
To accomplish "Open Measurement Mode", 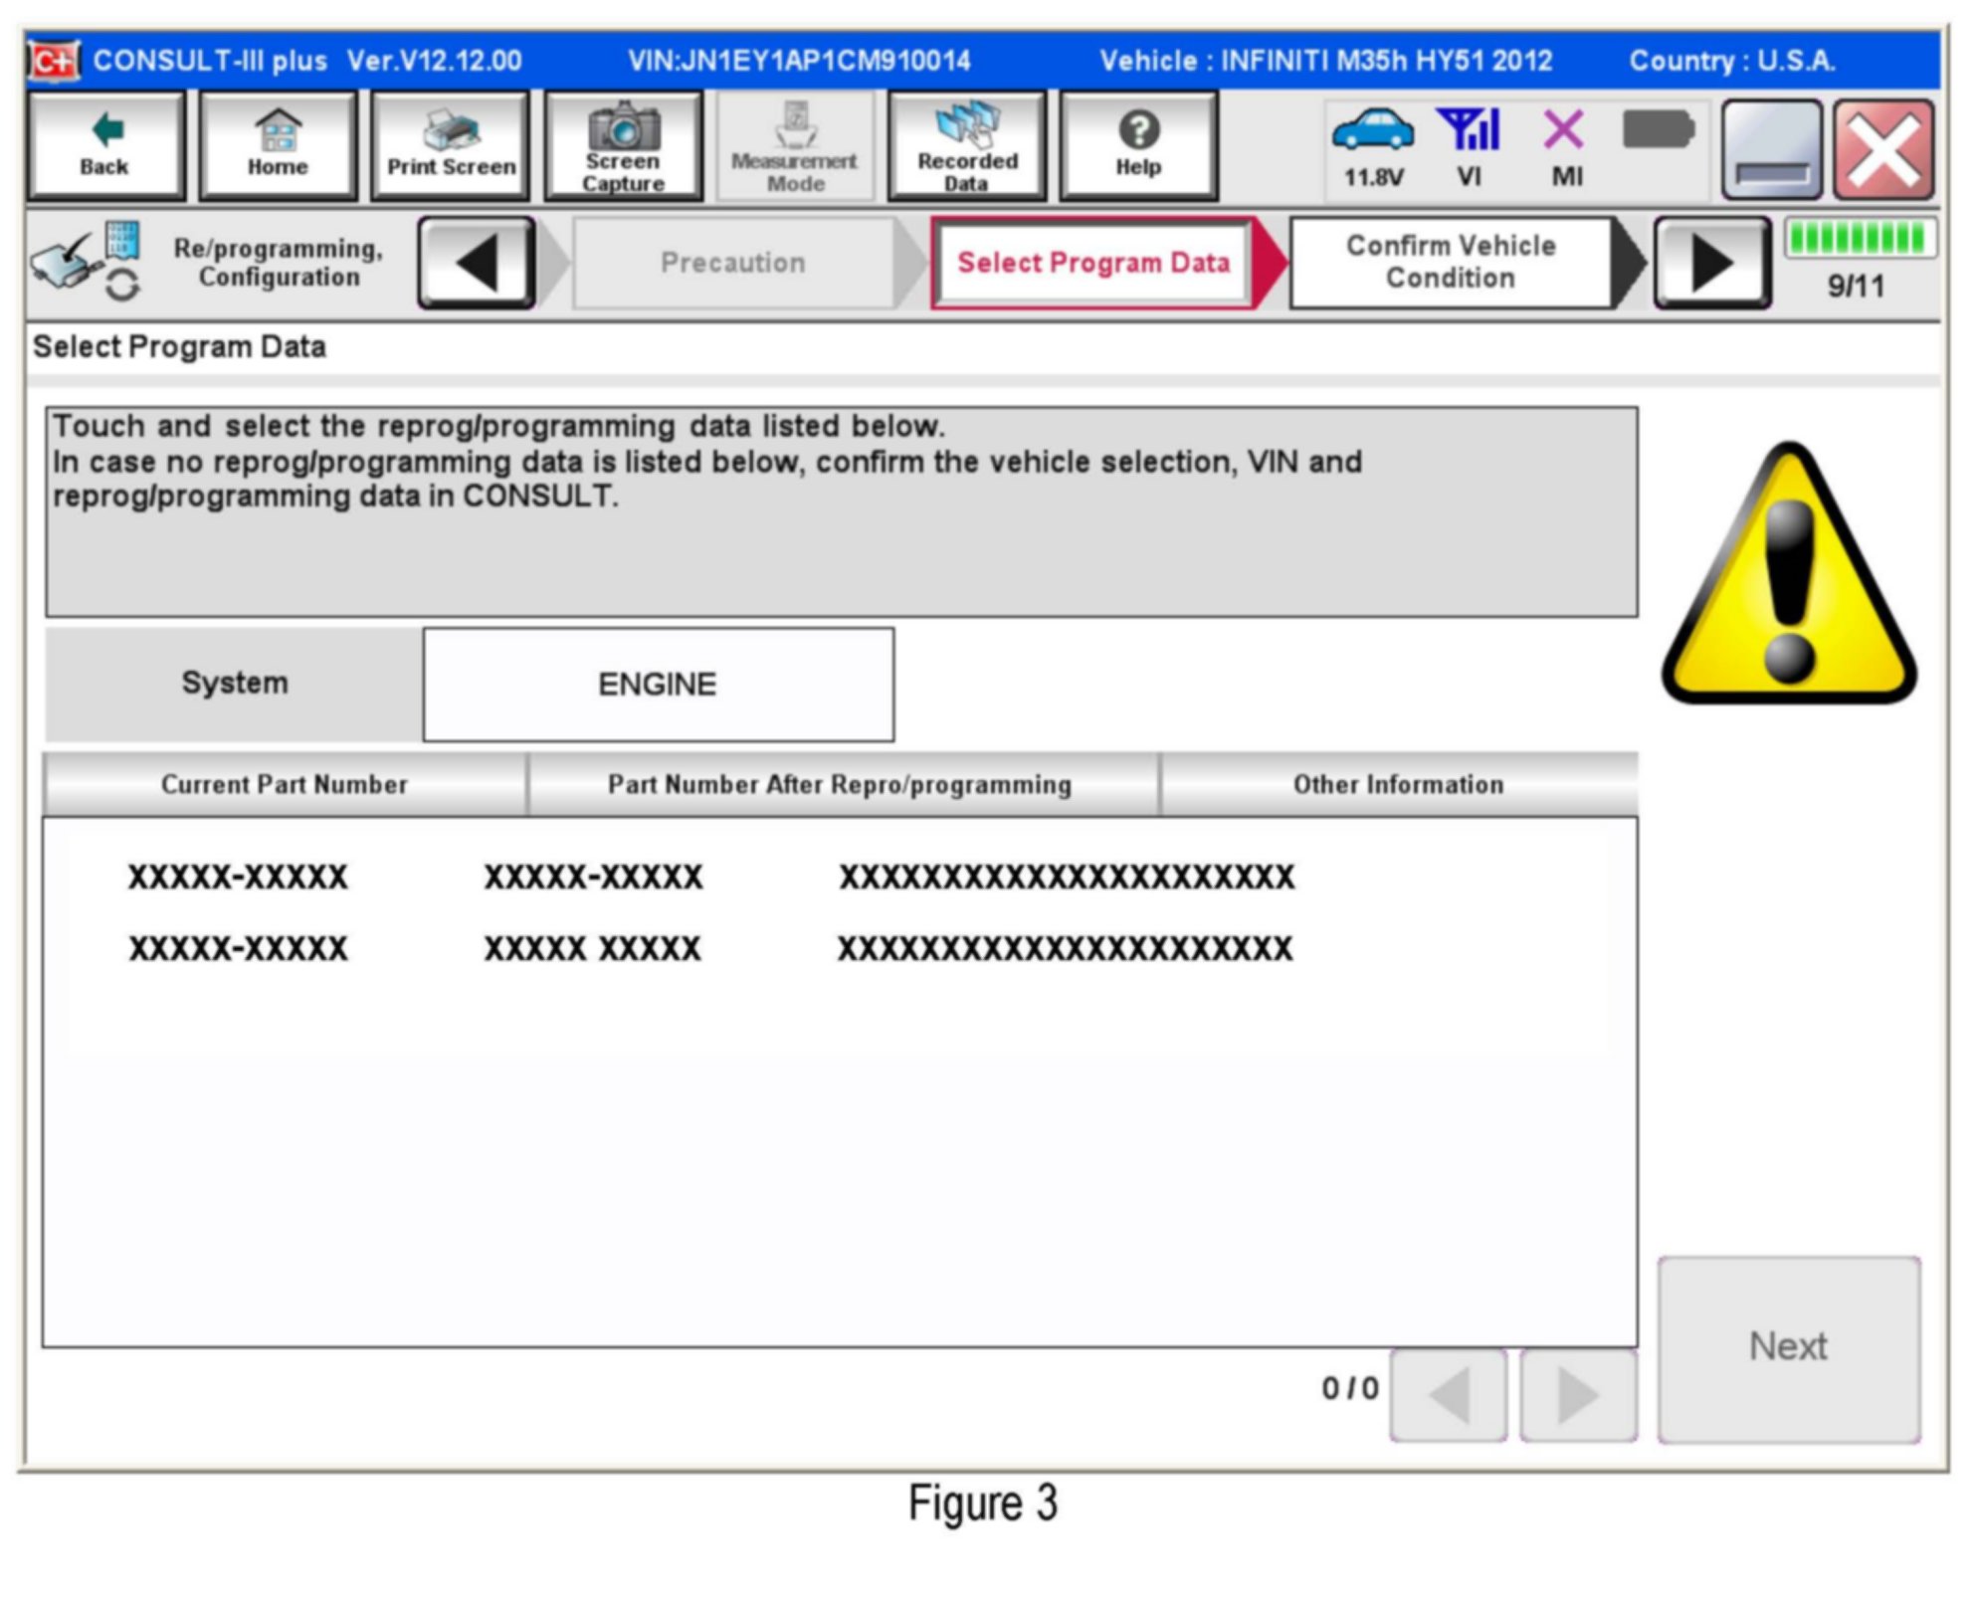I will (x=795, y=145).
